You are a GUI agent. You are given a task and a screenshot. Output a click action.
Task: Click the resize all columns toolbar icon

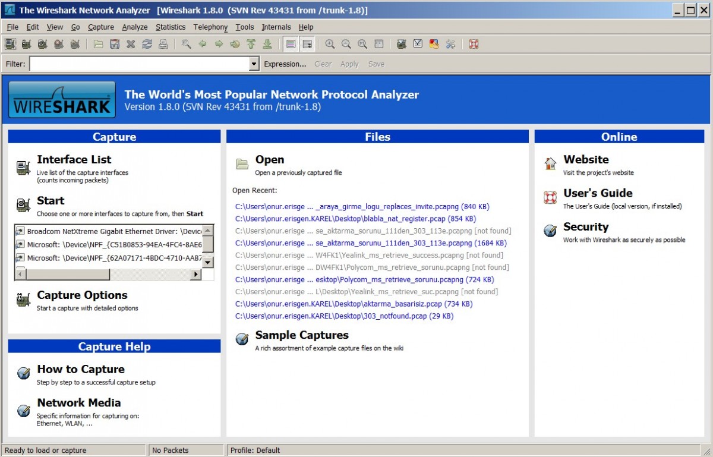pos(378,44)
